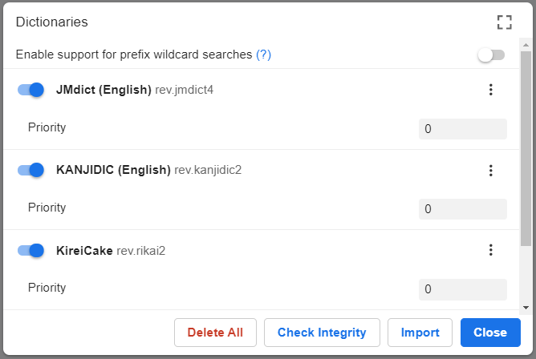This screenshot has height=359, width=536.
Task: Click the Check Integrity button
Action: tap(322, 333)
